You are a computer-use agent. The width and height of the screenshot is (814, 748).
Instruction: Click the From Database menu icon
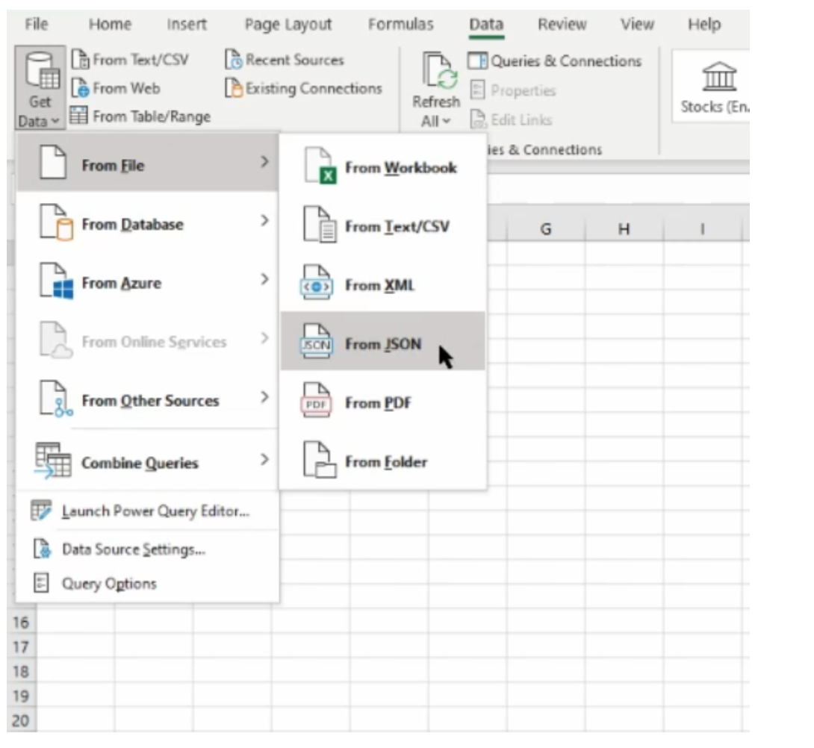click(56, 222)
